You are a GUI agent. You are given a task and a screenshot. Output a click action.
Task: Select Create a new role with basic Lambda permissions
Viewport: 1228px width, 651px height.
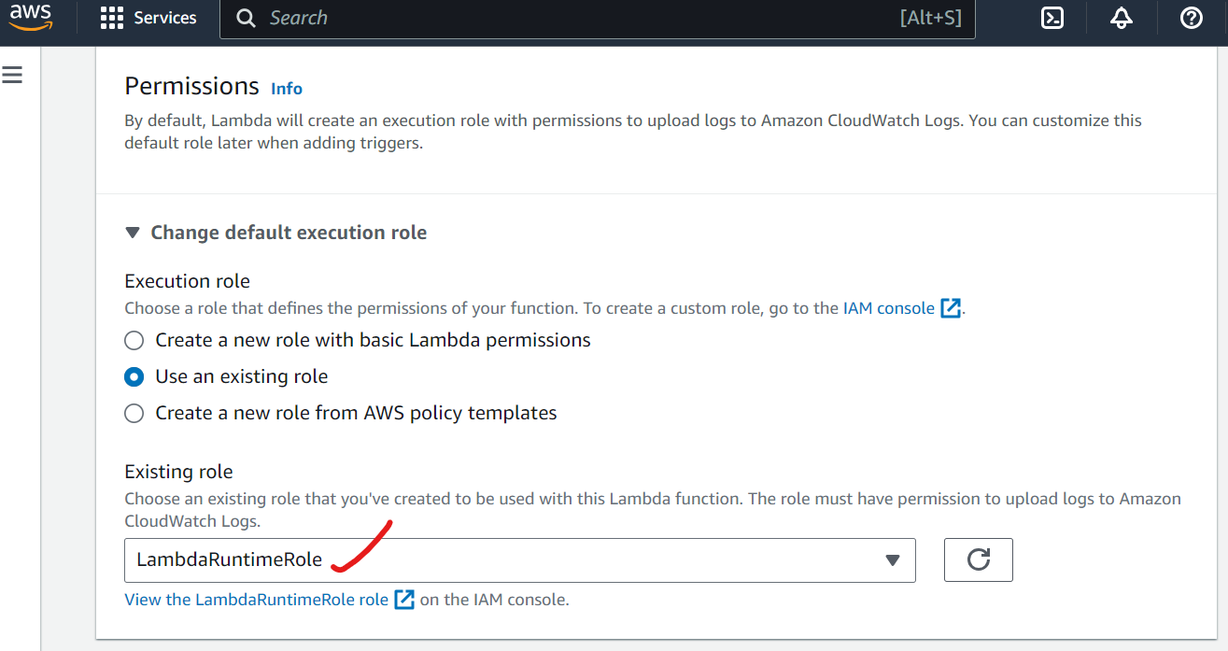click(134, 340)
